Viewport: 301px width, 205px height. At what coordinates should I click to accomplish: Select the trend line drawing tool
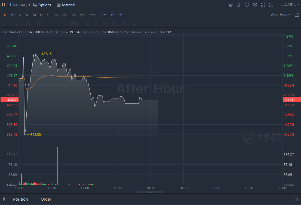[5, 23]
